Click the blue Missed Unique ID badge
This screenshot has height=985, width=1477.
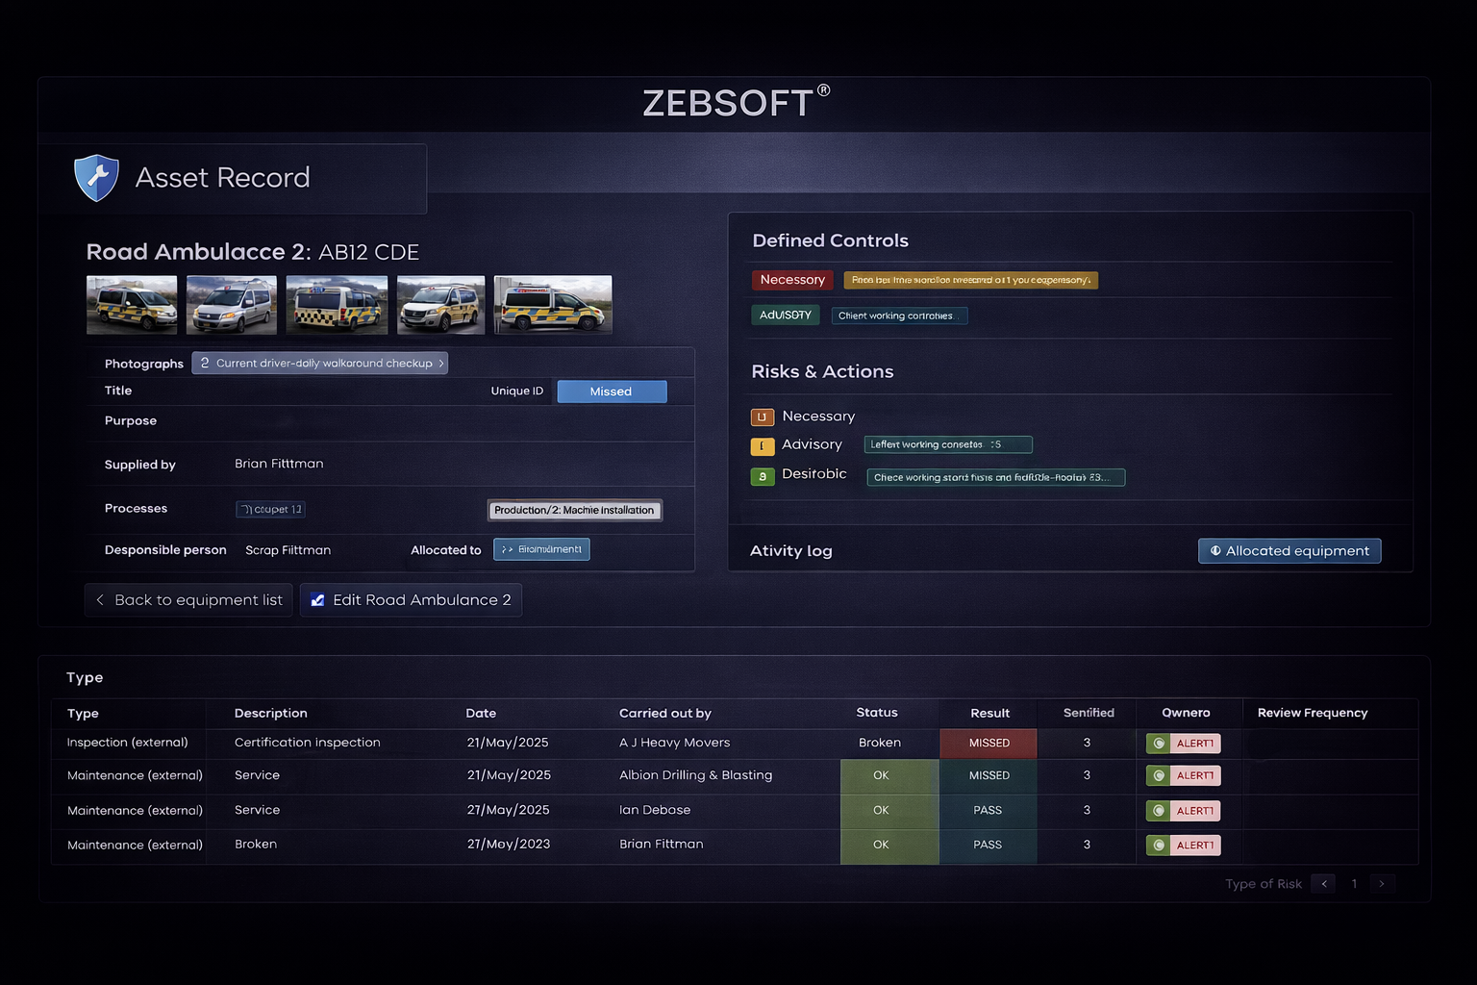(612, 391)
